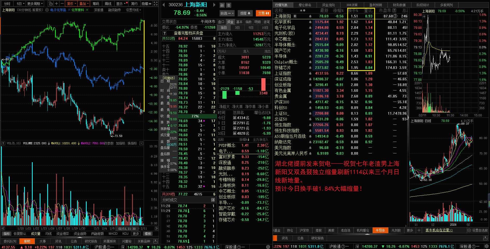Screen dimensions: 490x249
Task: Click the lock icon in chart toolbar
Action: [51, 4]
